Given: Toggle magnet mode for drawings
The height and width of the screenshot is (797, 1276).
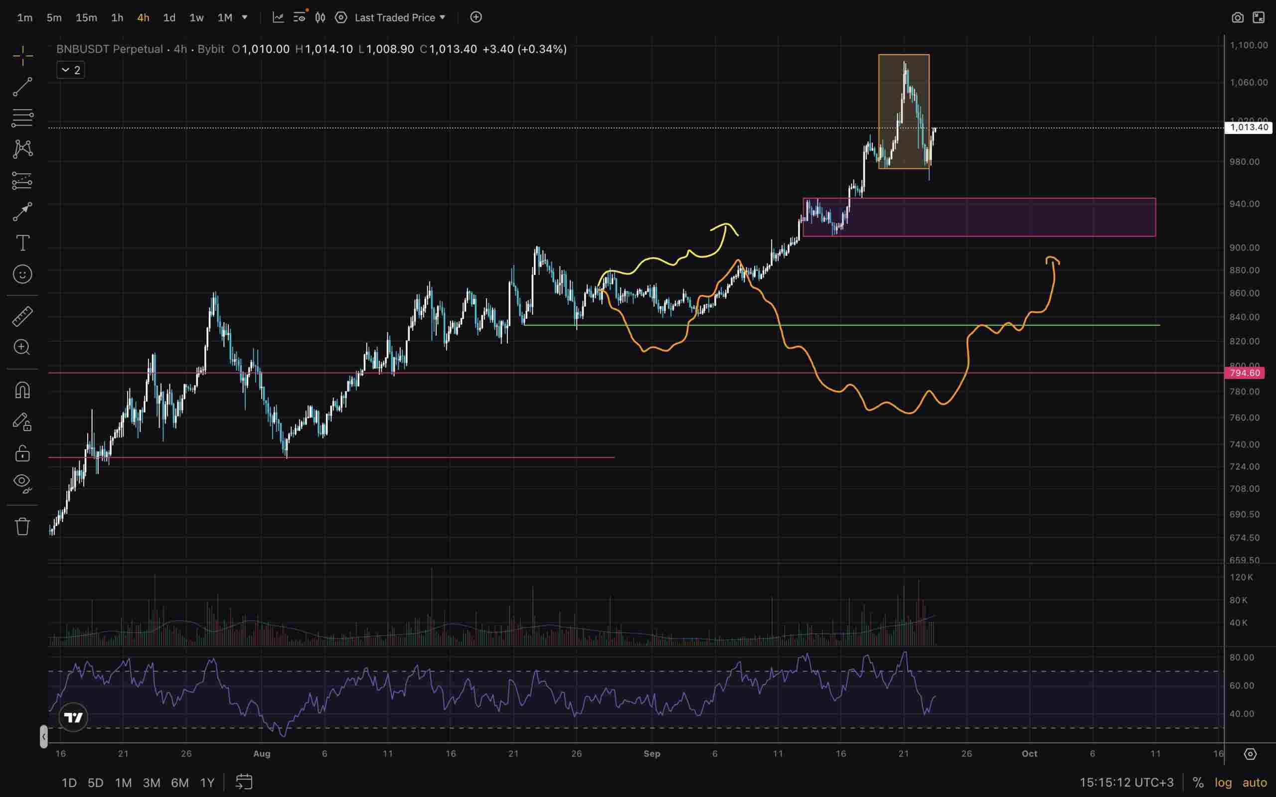Looking at the screenshot, I should click(x=22, y=390).
